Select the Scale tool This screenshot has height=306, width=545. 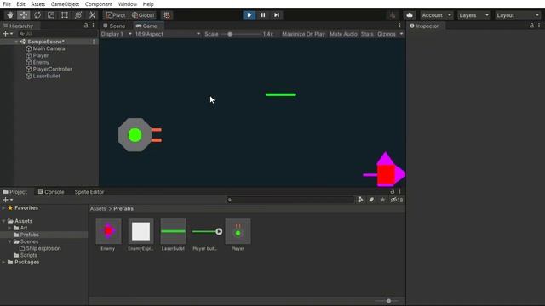click(51, 15)
